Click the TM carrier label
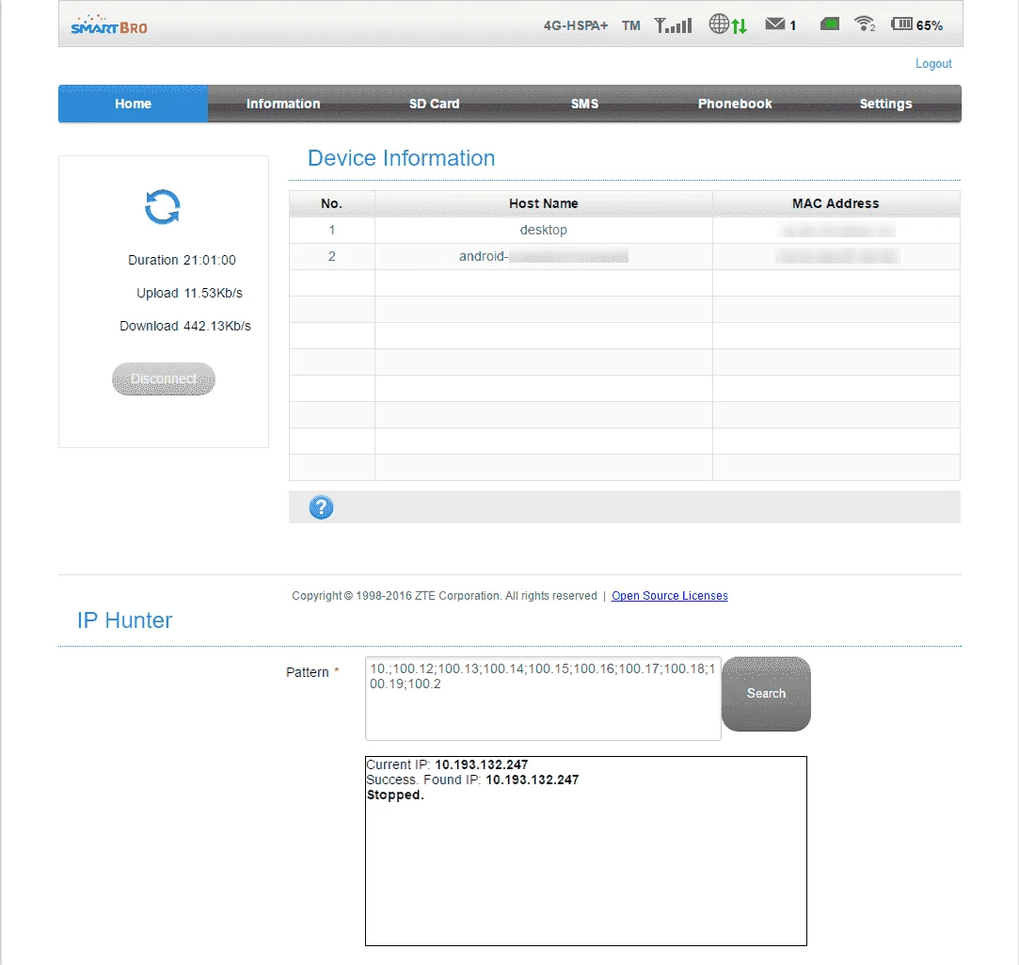Viewport: 1019px width, 965px height. pyautogui.click(x=631, y=25)
